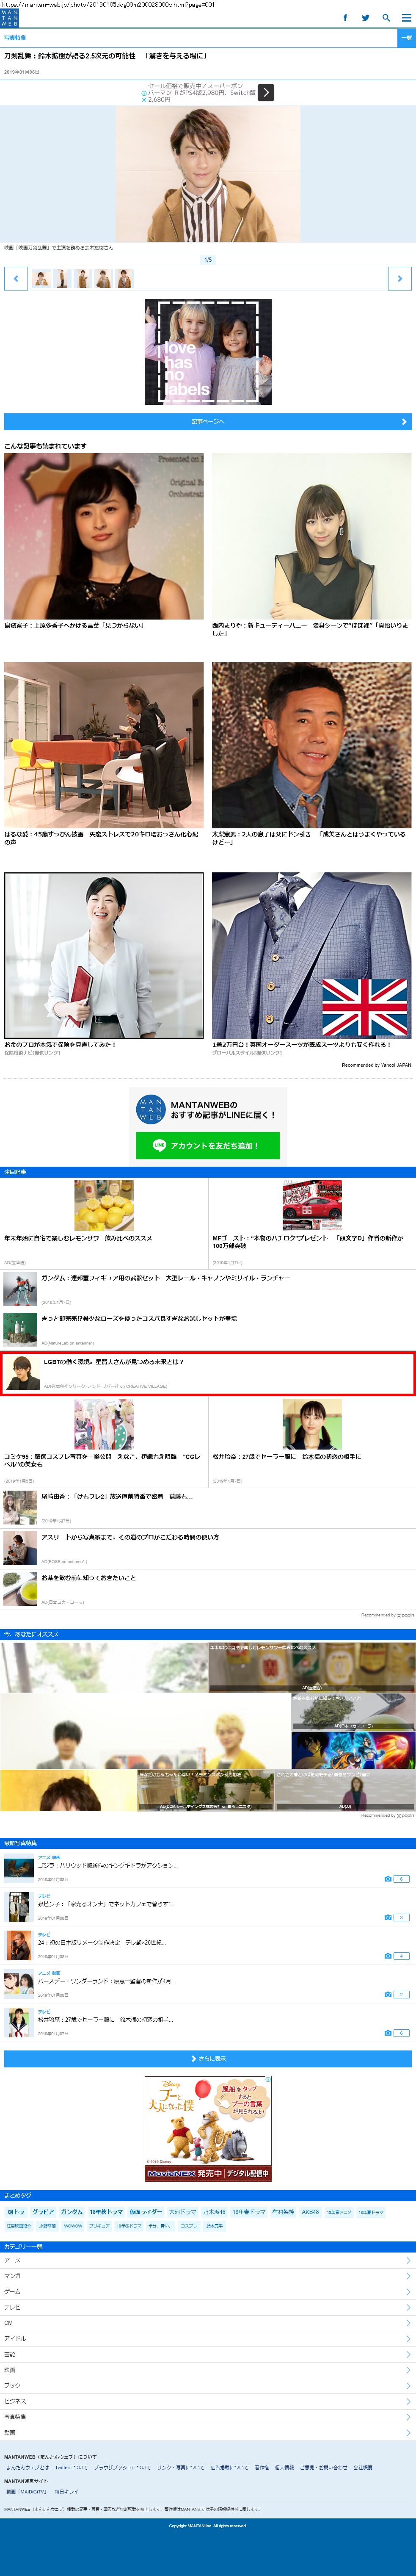
Task: Expand the CM category row
Action: (208, 2323)
